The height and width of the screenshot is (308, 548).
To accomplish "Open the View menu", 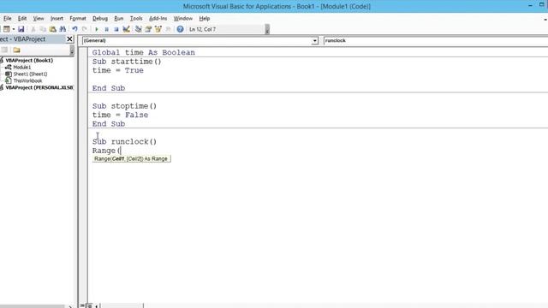I will click(39, 18).
